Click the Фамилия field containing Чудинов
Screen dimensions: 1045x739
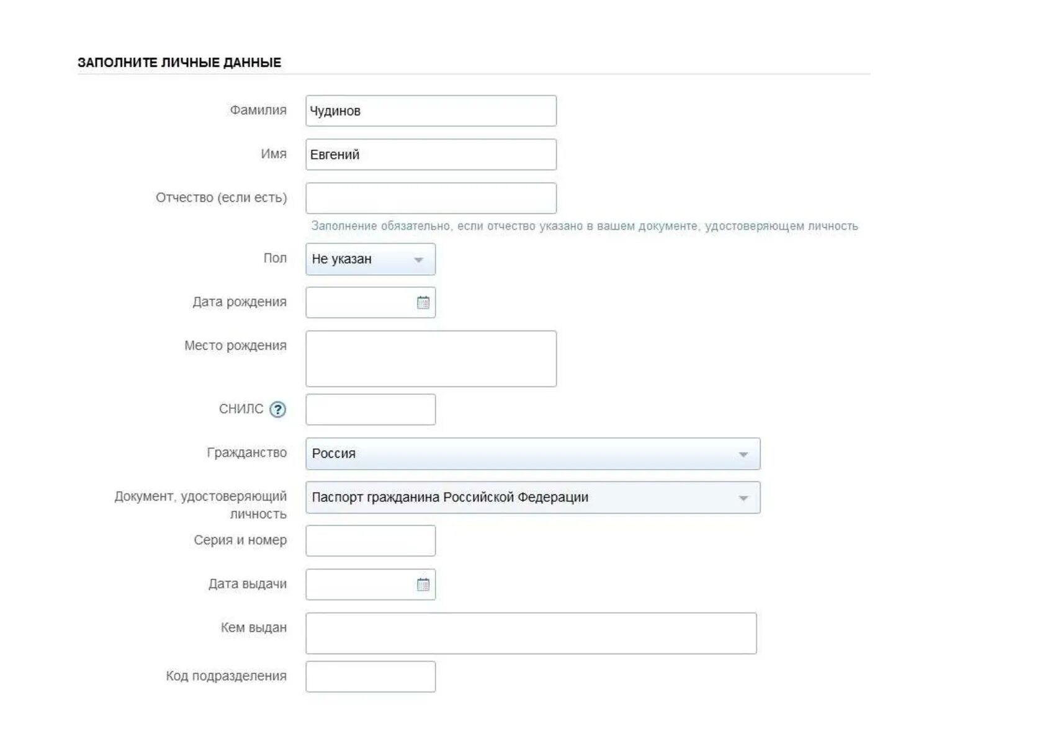(431, 111)
